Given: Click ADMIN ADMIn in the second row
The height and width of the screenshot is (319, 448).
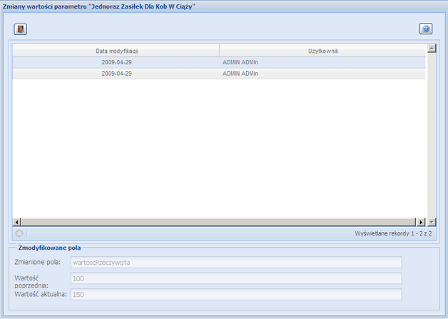Looking at the screenshot, I should click(240, 74).
